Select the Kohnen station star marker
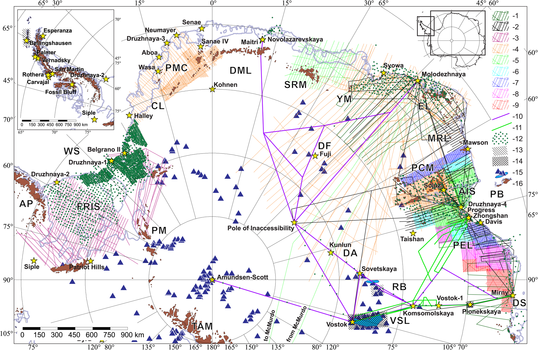The image size is (538, 350). [x=212, y=89]
